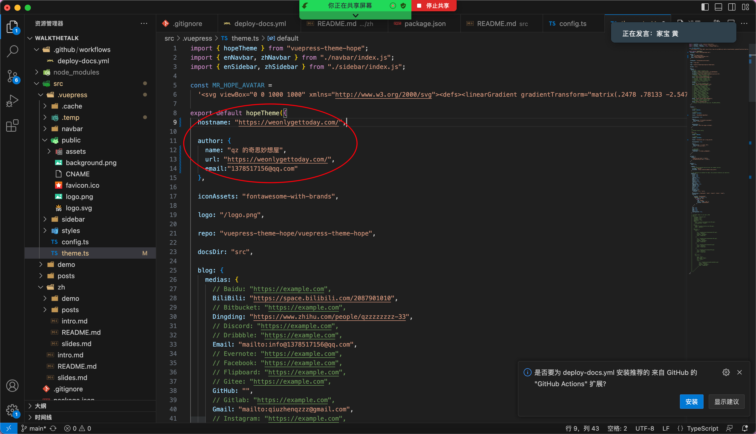Viewport: 756px width, 434px height.
Task: Close the GitHub Actions notification
Action: click(740, 372)
